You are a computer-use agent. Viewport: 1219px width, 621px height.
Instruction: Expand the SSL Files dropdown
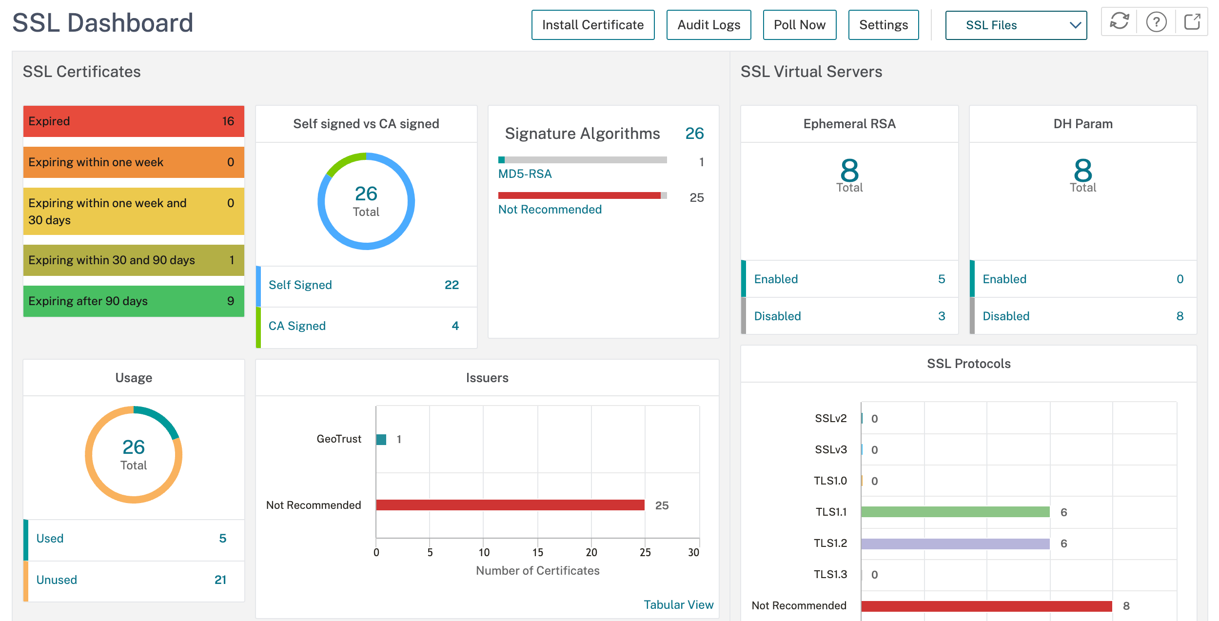pos(1016,25)
